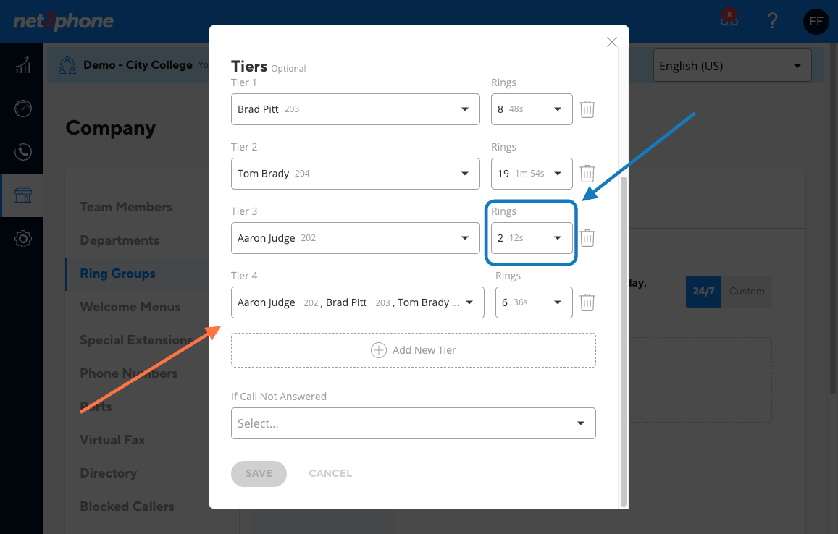Open If Call Not Answered select dropdown

[413, 423]
